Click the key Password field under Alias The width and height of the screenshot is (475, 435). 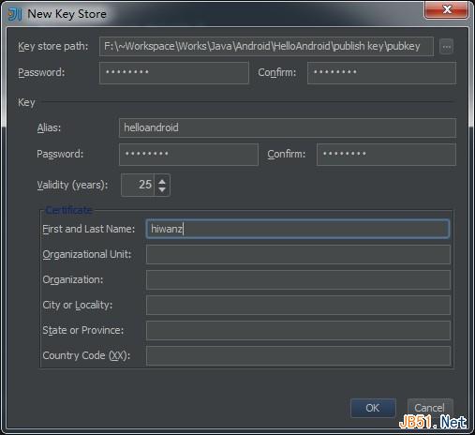(188, 155)
